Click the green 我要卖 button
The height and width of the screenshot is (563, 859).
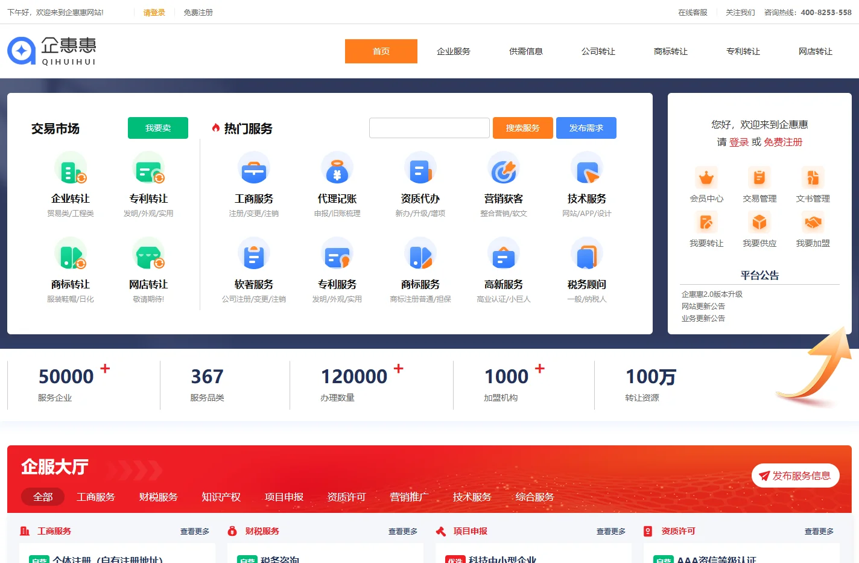pyautogui.click(x=158, y=128)
